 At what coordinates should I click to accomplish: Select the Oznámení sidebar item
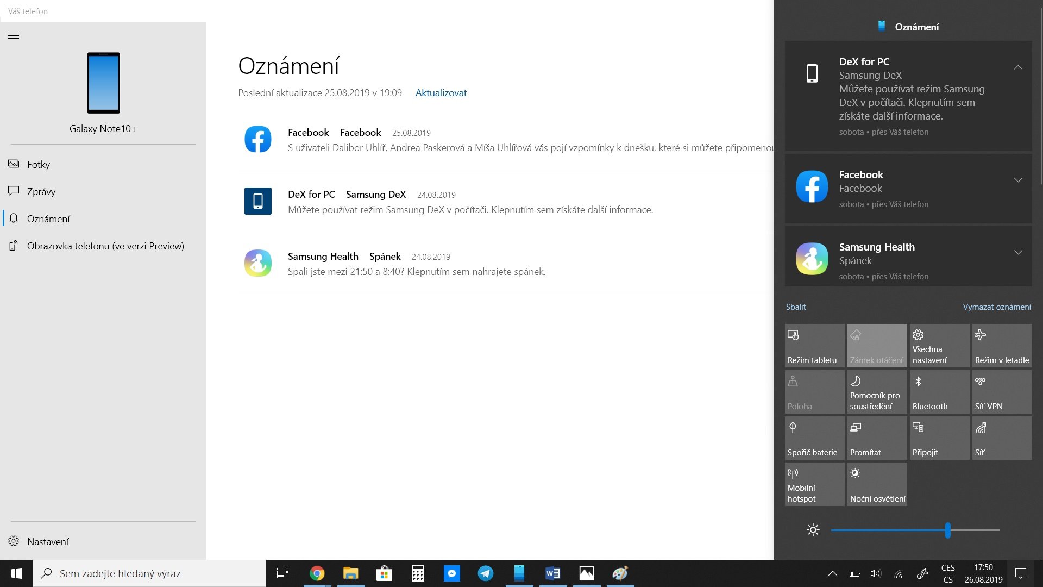(x=103, y=218)
